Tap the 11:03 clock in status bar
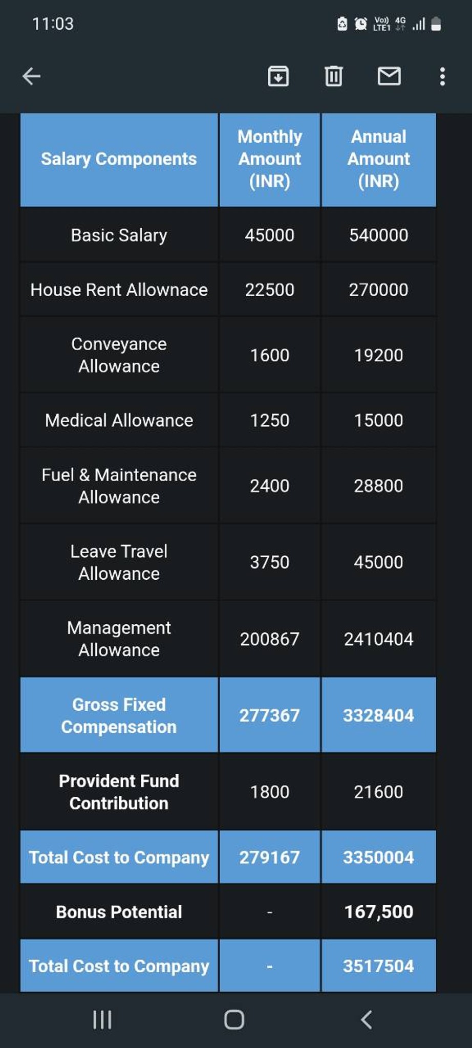472x1048 pixels. [53, 24]
